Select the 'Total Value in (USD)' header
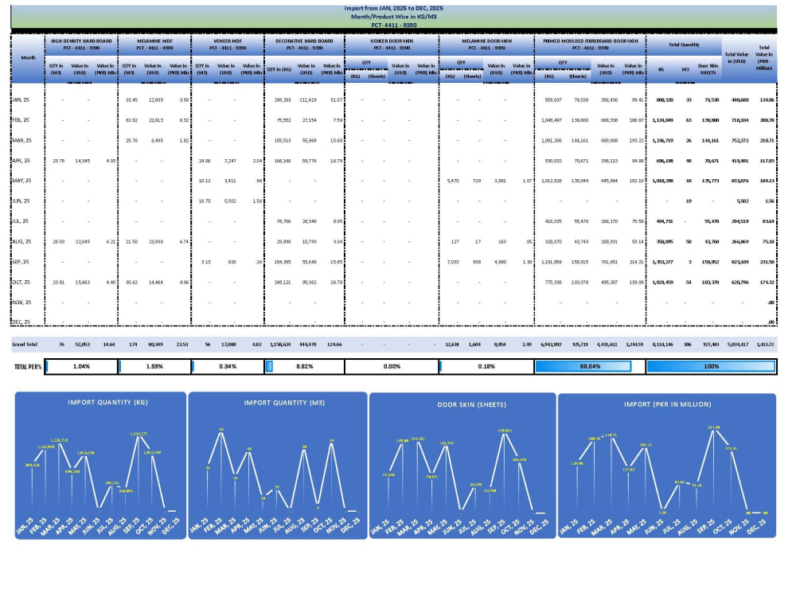Image resolution: width=796 pixels, height=597 pixels. (x=736, y=58)
